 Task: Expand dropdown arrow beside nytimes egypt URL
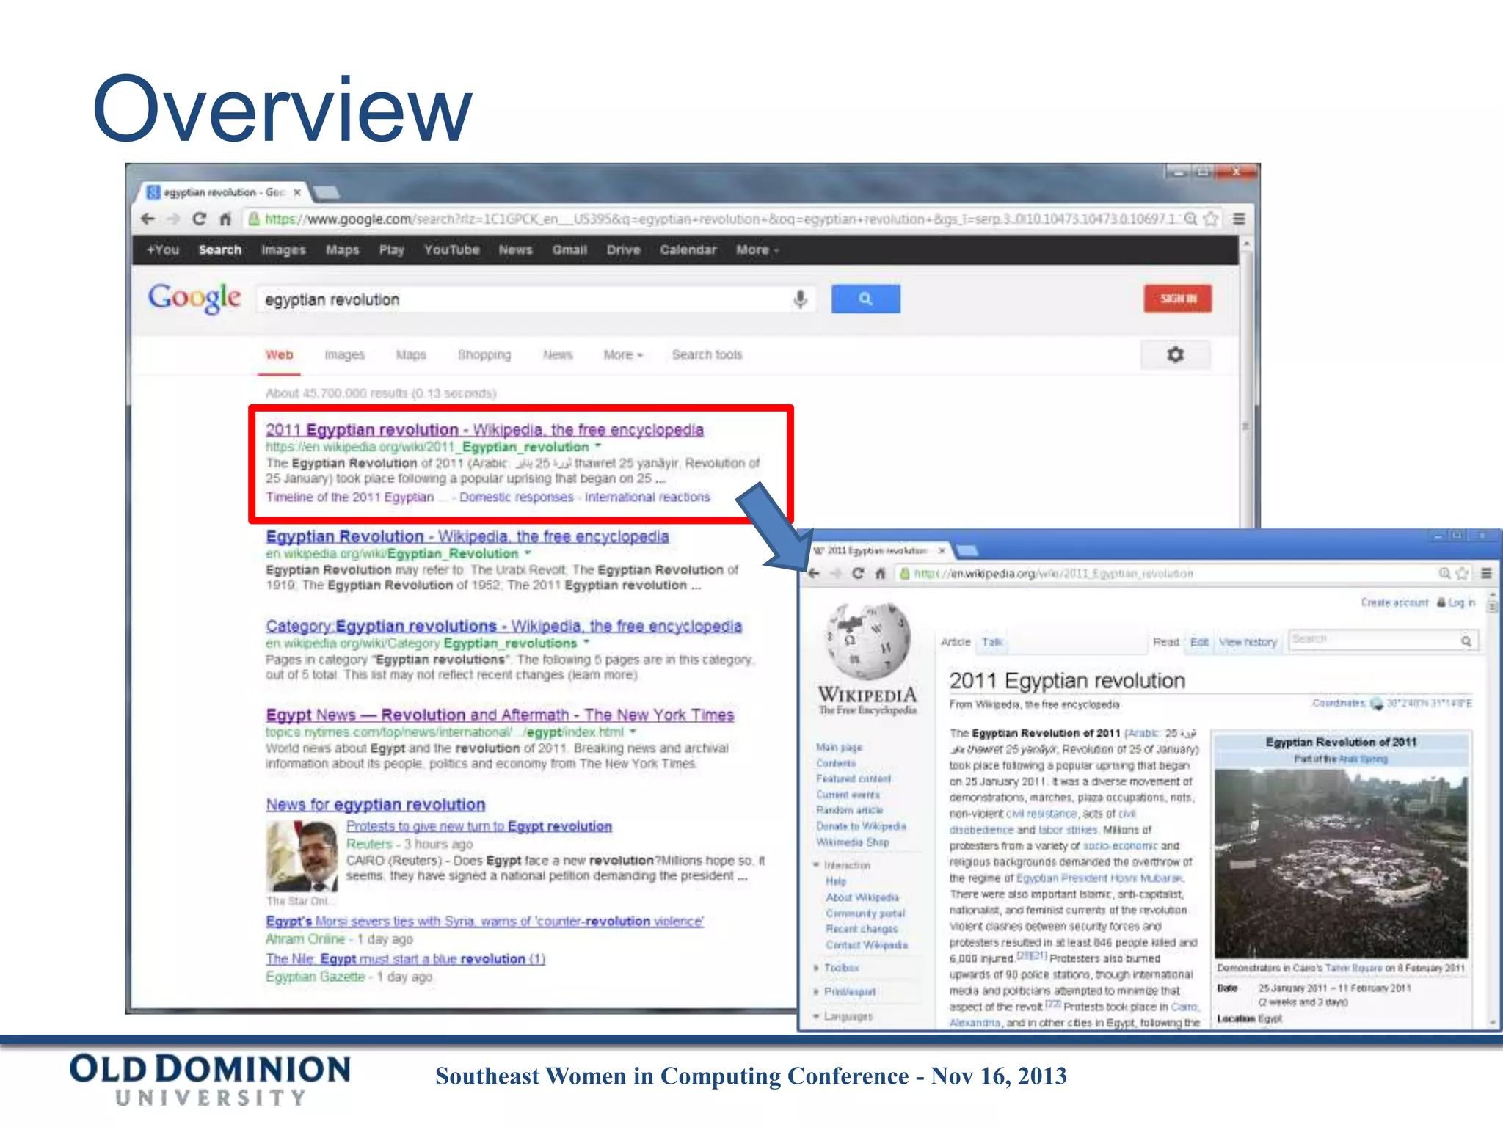pyautogui.click(x=633, y=732)
